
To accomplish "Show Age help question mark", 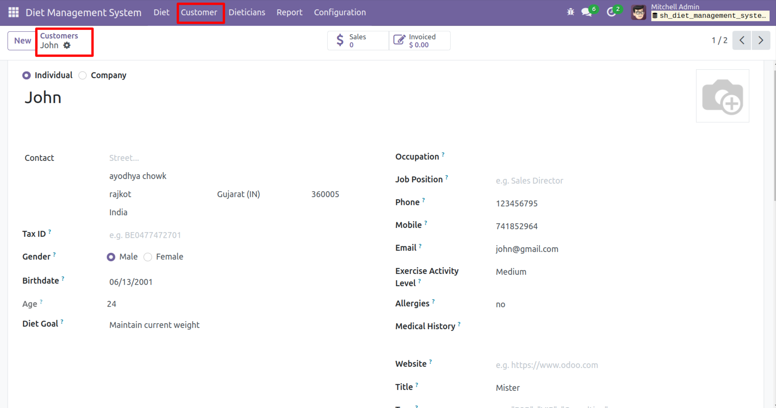I will click(41, 302).
